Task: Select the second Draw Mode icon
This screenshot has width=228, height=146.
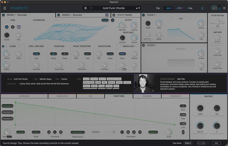Action: (x=128, y=132)
